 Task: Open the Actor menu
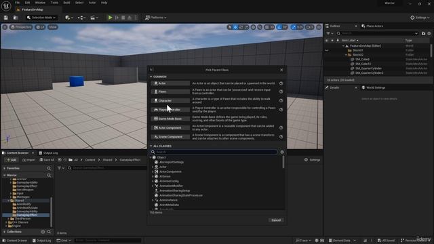92,3
